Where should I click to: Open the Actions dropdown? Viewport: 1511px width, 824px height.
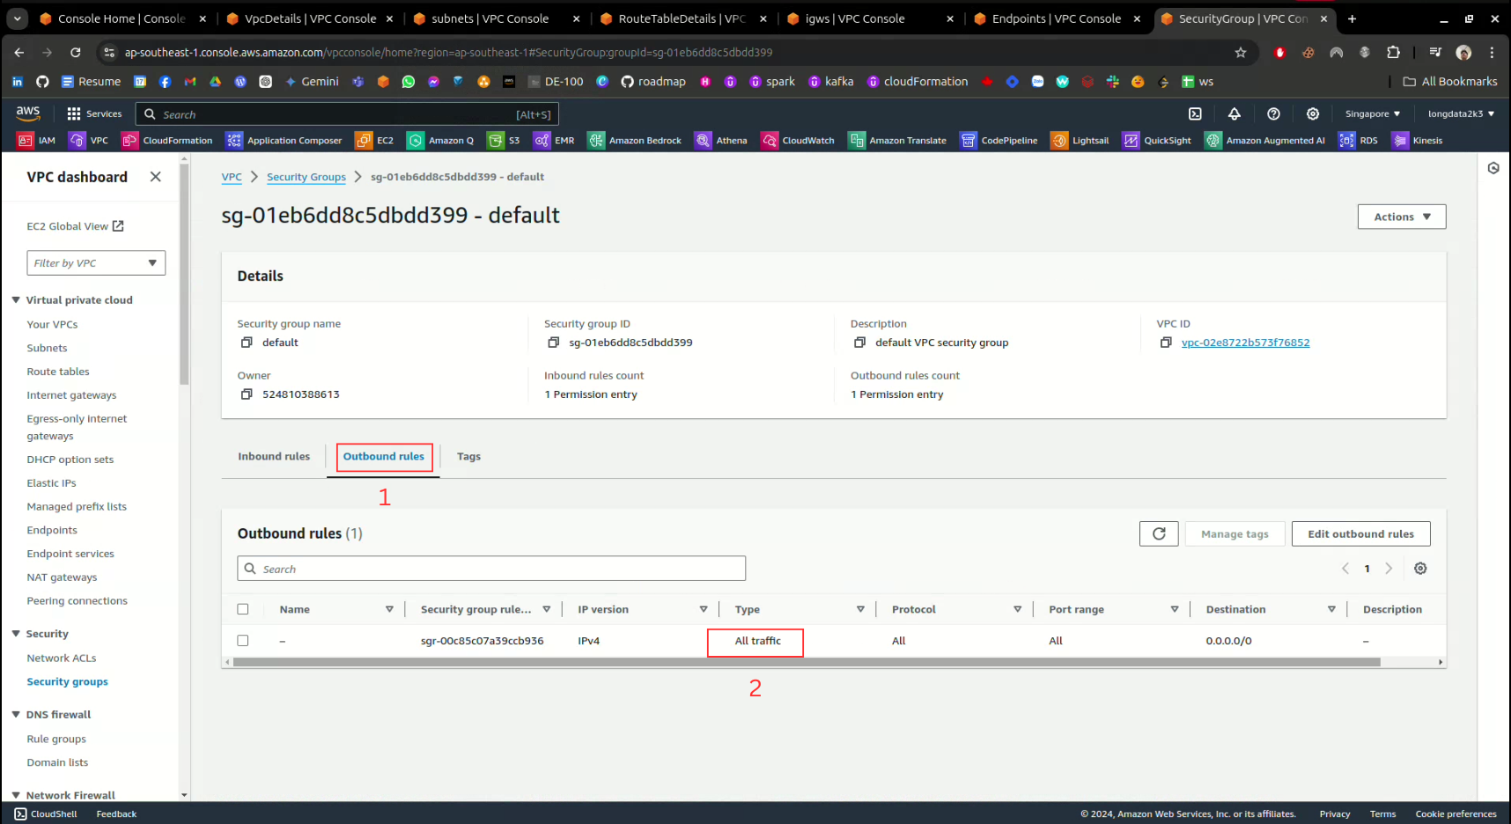(x=1401, y=217)
